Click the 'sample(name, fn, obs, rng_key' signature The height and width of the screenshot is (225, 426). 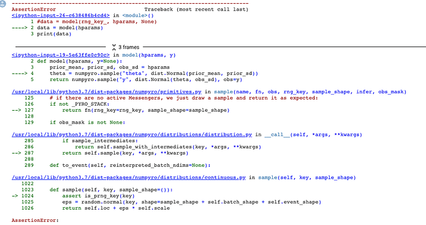pyautogui.click(x=310, y=91)
